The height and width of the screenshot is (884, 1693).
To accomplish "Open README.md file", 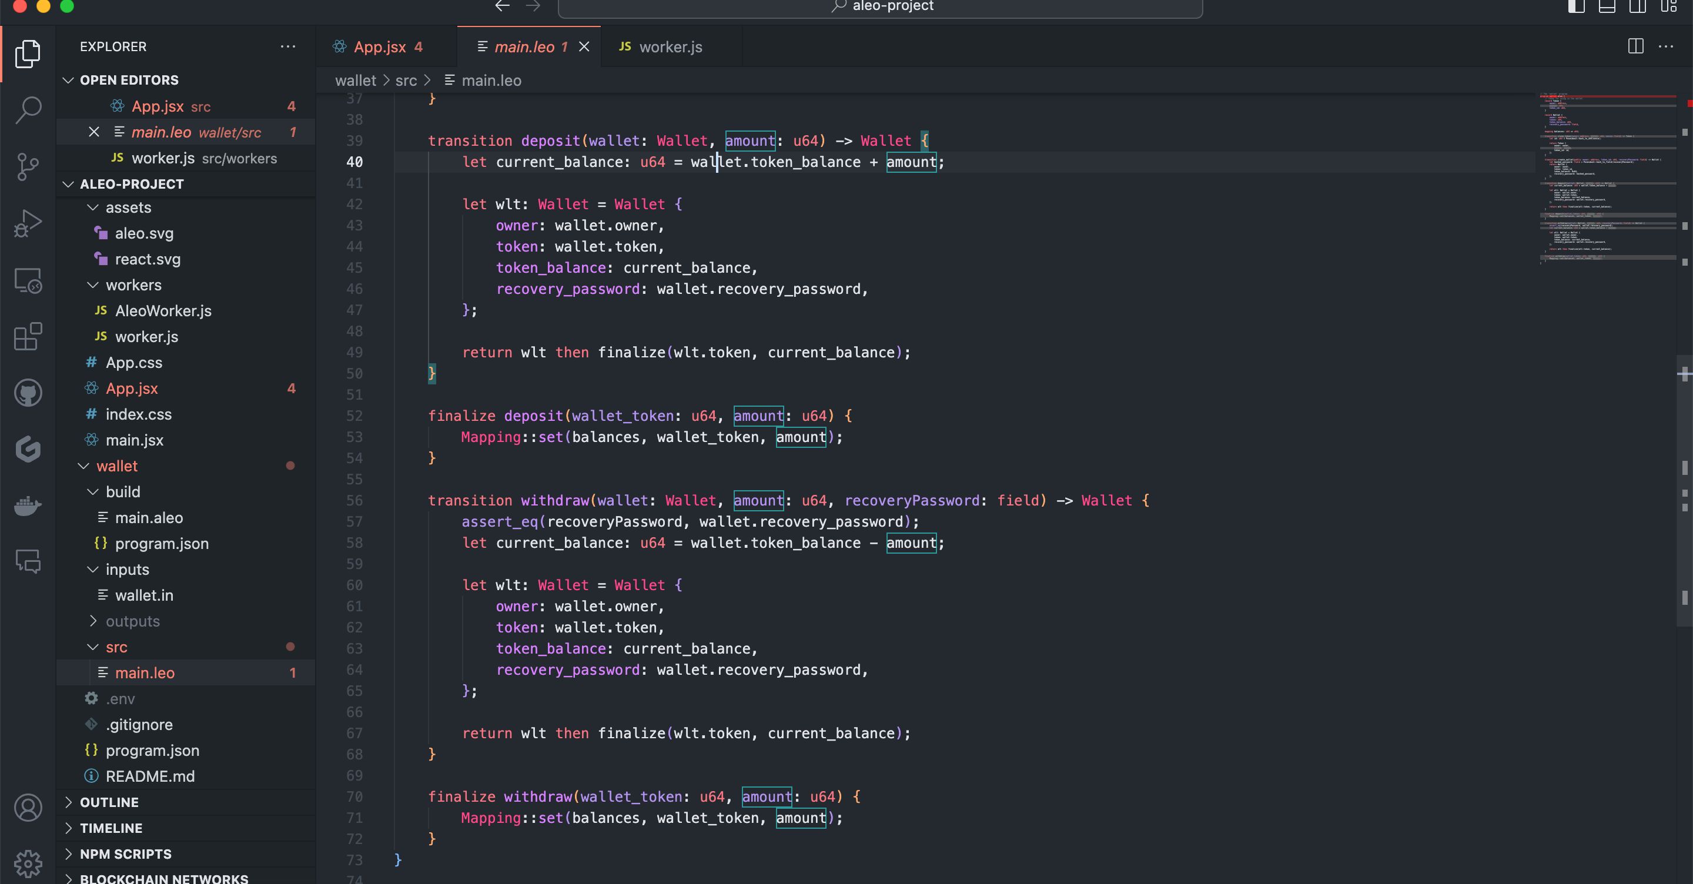I will [x=186, y=776].
